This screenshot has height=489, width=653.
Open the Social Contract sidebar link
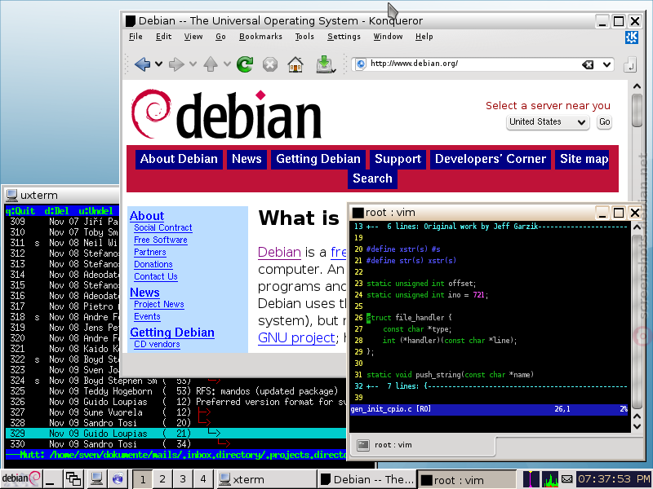coord(162,228)
